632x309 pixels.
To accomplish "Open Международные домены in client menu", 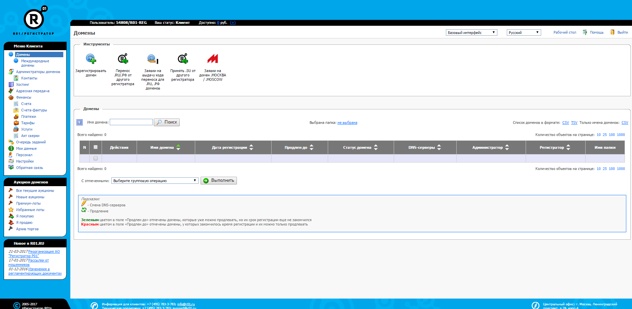I will pyautogui.click(x=35, y=63).
